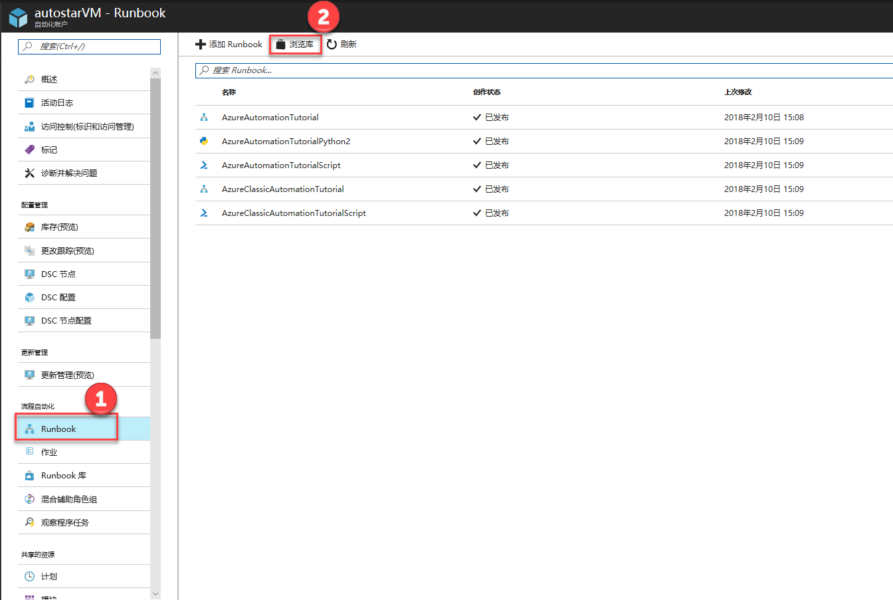Click the Runbook 库 bag icon
893x600 pixels.
(29, 476)
